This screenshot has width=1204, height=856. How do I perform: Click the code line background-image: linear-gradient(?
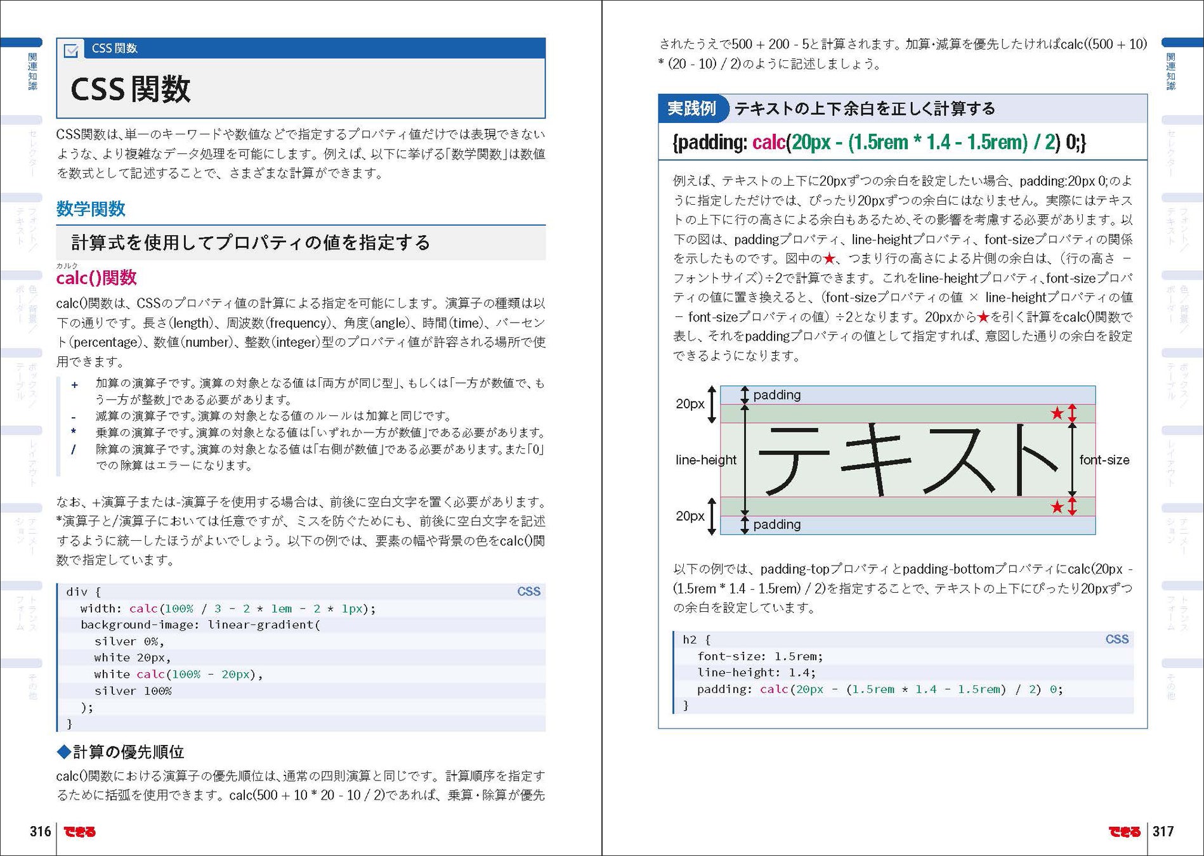point(200,625)
